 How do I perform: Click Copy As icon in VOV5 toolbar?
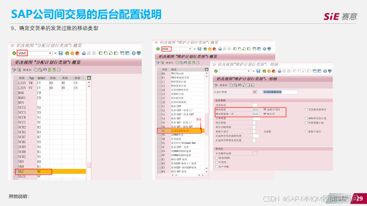coord(36,70)
